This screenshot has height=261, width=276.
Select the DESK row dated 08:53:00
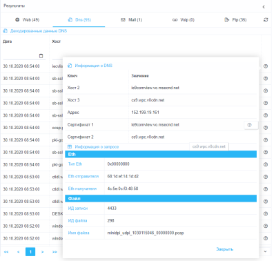(31, 214)
